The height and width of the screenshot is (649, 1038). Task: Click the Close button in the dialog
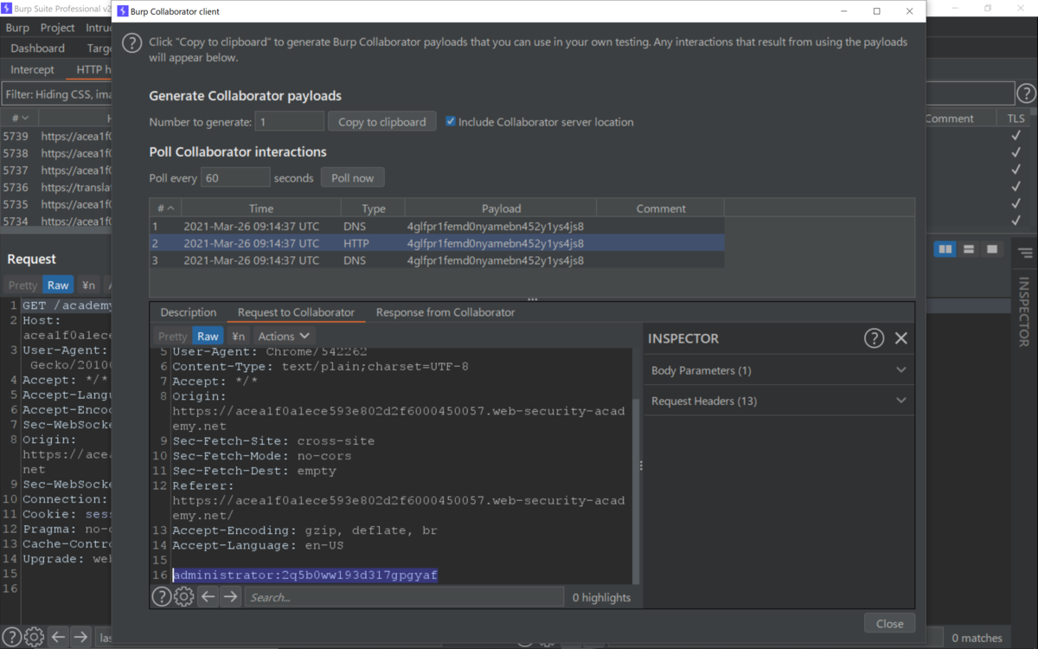tap(889, 623)
